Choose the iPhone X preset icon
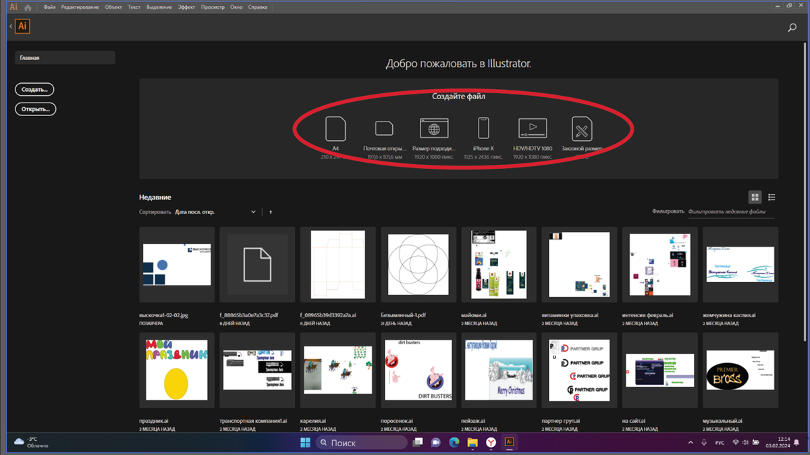This screenshot has height=455, width=810. click(483, 128)
